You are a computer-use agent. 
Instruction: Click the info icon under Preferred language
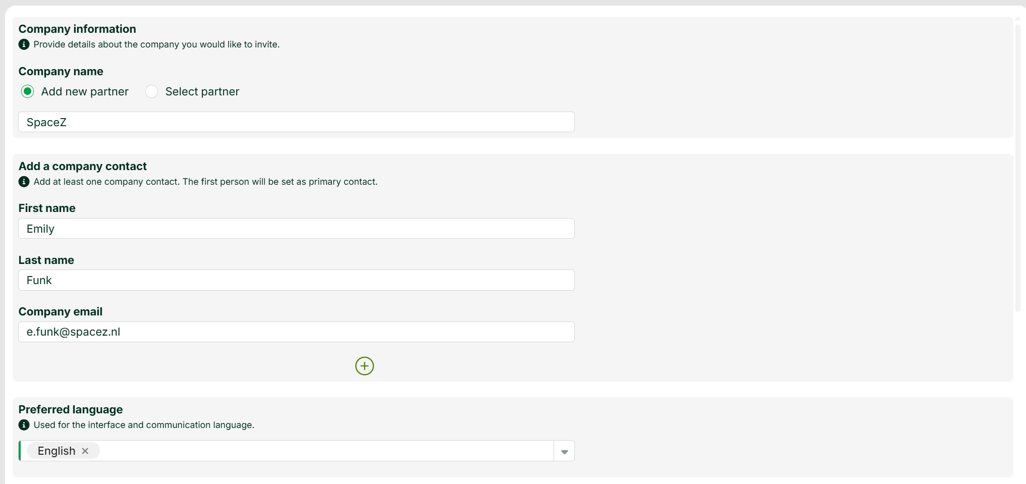(x=24, y=425)
